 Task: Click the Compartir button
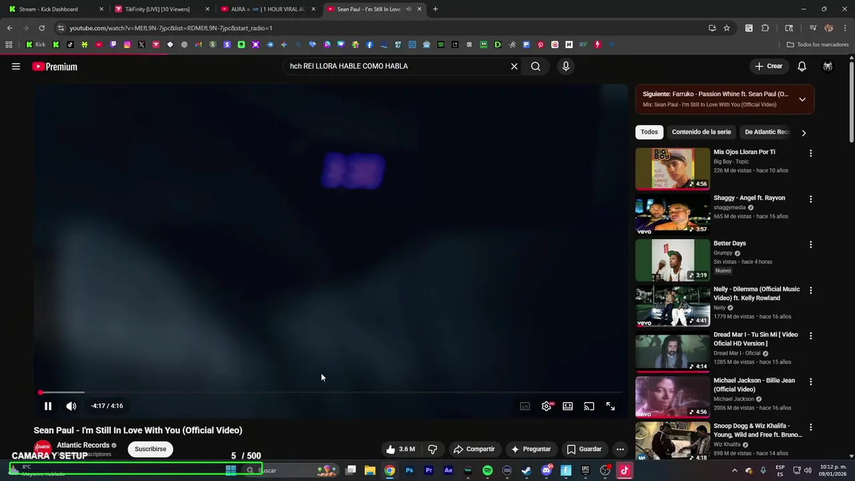(474, 449)
